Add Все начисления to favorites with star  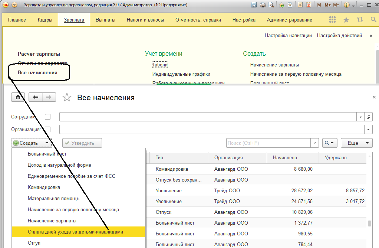point(67,98)
